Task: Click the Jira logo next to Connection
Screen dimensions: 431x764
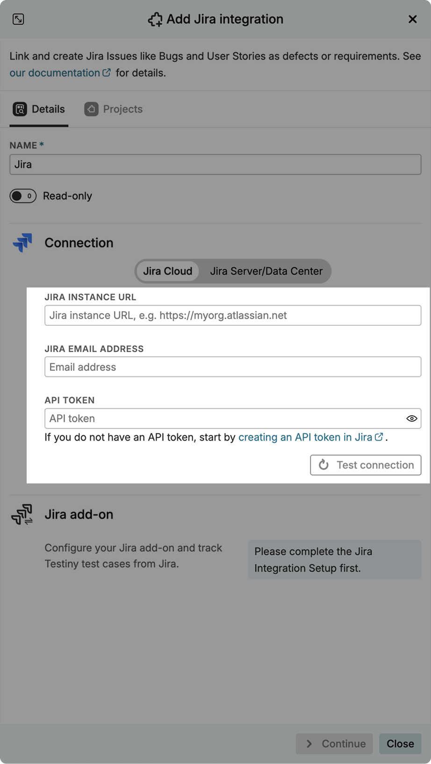Action: coord(21,242)
